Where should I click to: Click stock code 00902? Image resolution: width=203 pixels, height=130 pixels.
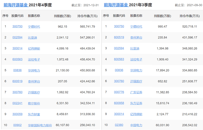[x=17, y=125]
